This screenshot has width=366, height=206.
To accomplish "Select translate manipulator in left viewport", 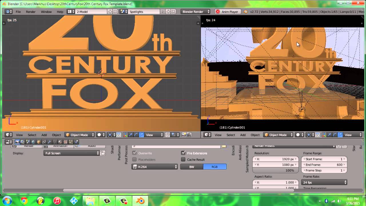I will point(131,135).
